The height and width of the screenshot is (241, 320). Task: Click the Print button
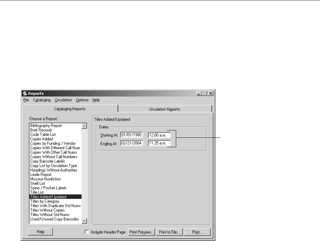(197, 232)
